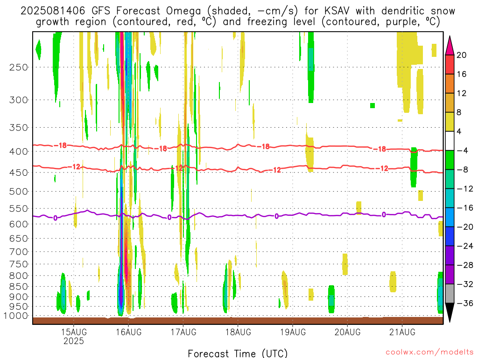Click the 650 pressure level label
This screenshot has height=358, width=478.
click(x=19, y=238)
